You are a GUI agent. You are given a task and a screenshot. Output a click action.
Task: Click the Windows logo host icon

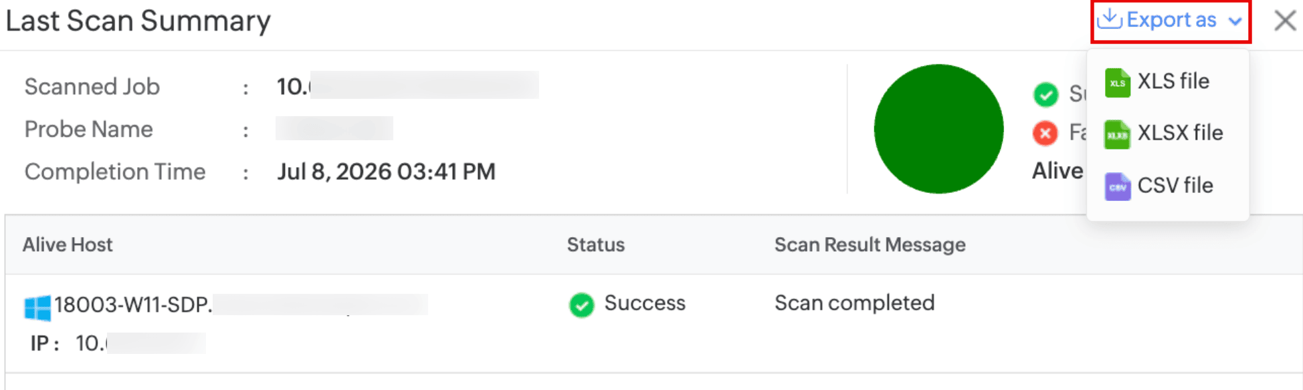(37, 308)
